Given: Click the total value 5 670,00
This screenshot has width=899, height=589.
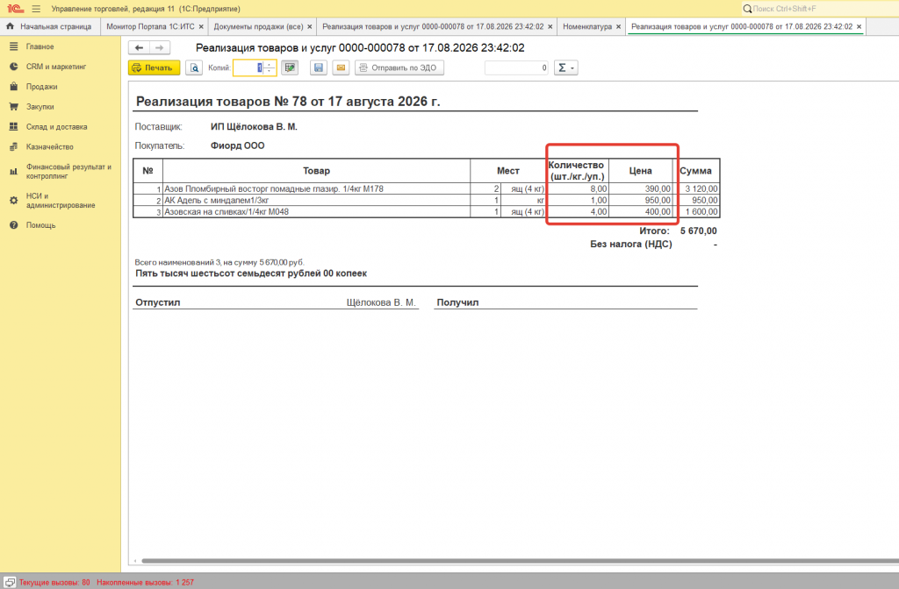Looking at the screenshot, I should [x=698, y=231].
